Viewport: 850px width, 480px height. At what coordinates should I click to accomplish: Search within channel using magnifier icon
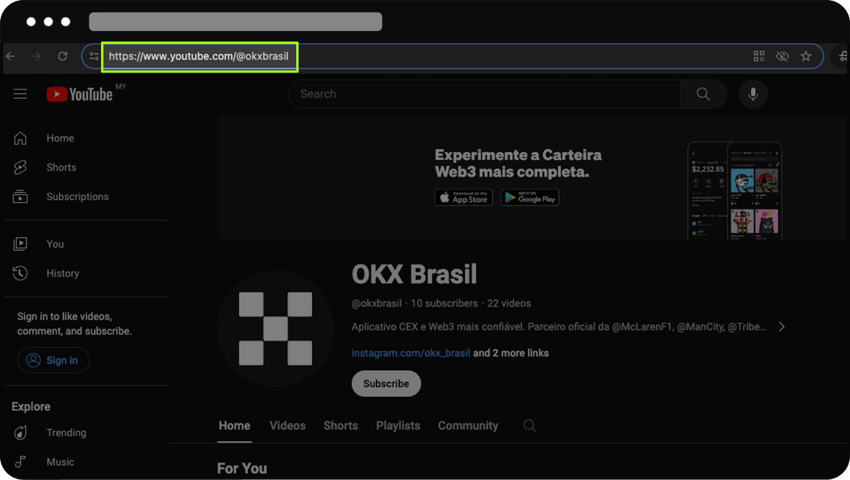coord(530,426)
